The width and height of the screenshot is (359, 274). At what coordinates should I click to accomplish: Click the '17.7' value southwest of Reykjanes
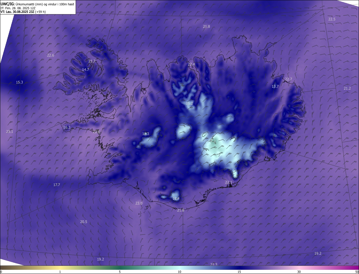pyautogui.click(x=57, y=185)
